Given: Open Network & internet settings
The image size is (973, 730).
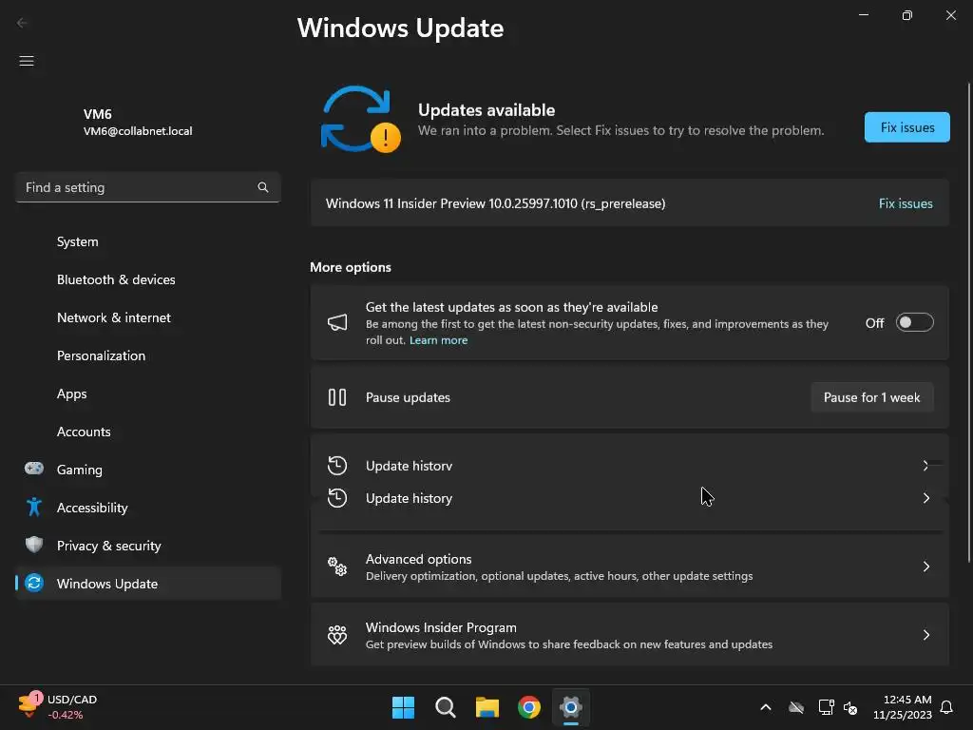Looking at the screenshot, I should [148, 317].
